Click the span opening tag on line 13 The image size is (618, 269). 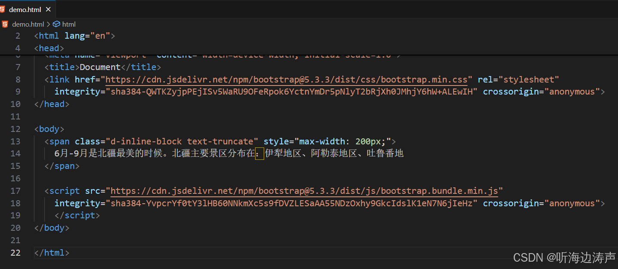click(59, 141)
